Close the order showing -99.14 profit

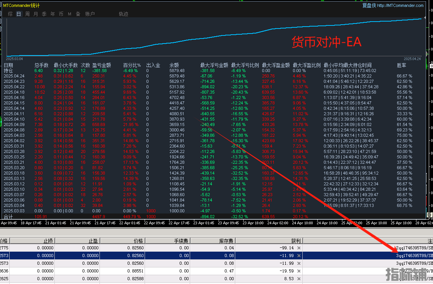click(298, 248)
